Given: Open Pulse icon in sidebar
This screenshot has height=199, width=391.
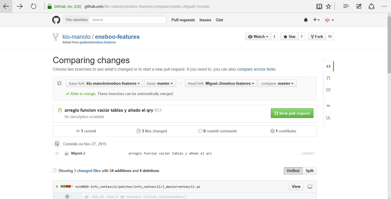Looking at the screenshot, I should tap(328, 106).
